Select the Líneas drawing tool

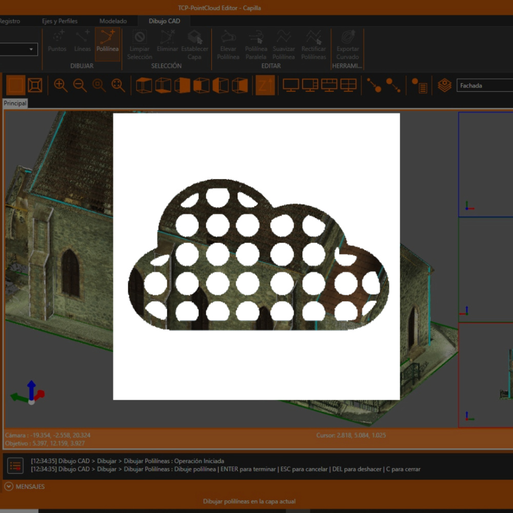82,41
